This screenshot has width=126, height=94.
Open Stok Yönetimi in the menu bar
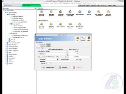click(6, 3)
